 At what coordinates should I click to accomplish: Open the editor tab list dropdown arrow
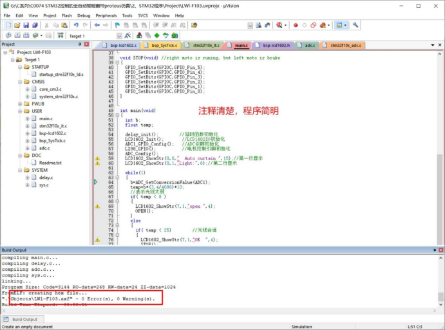pyautogui.click(x=433, y=45)
